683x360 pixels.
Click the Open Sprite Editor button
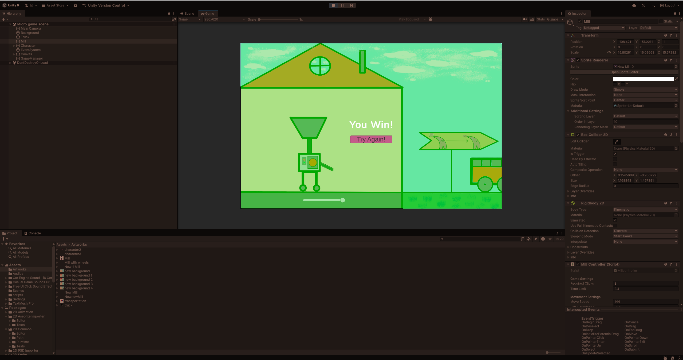pyautogui.click(x=624, y=72)
